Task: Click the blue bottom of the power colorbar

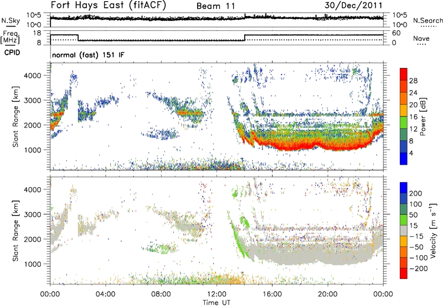Action: coord(404,159)
